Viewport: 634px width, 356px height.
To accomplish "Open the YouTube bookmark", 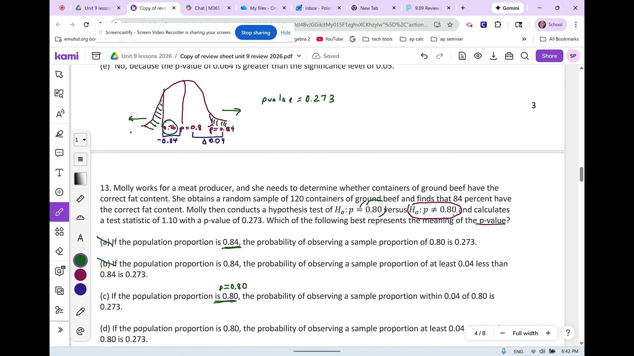I will tap(329, 39).
